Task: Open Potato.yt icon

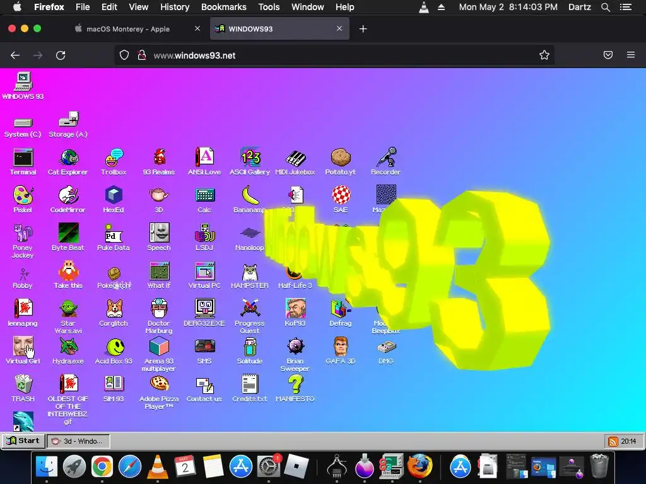Action: click(341, 157)
